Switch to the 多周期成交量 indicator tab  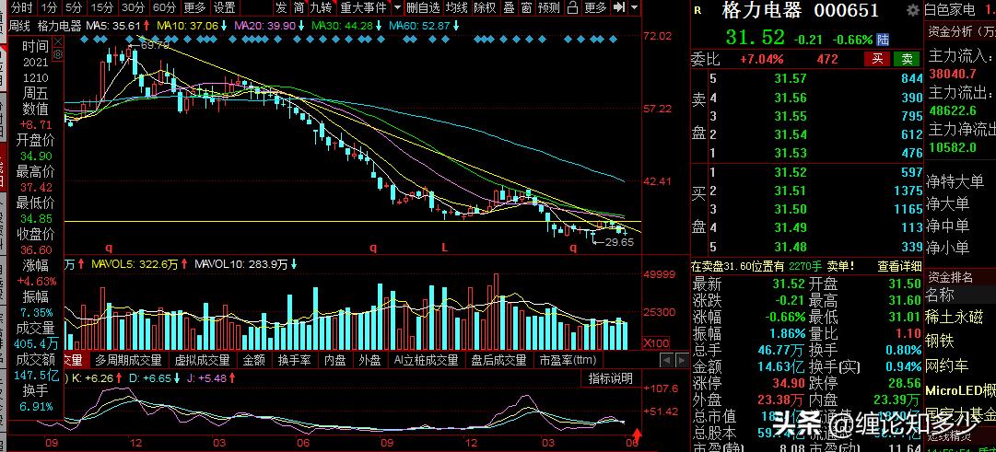[x=129, y=360]
